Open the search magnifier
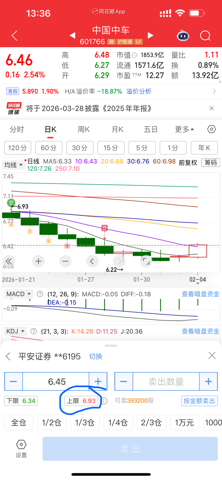The image size is (222, 480). pos(205,36)
